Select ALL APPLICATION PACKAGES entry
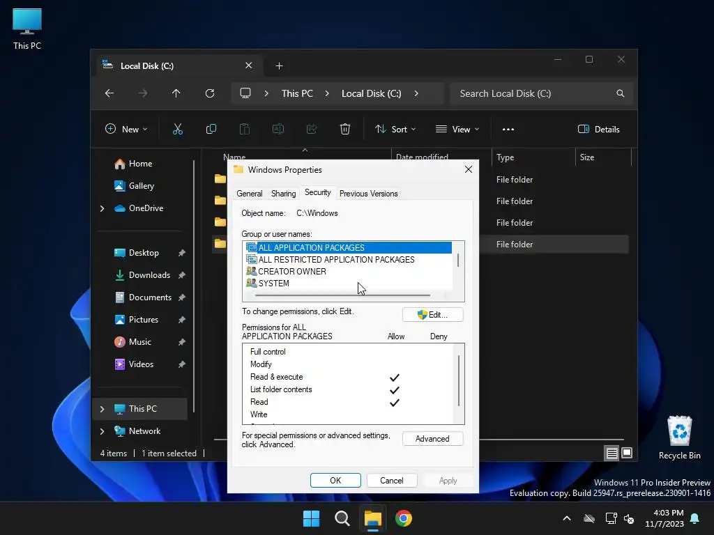 click(349, 247)
